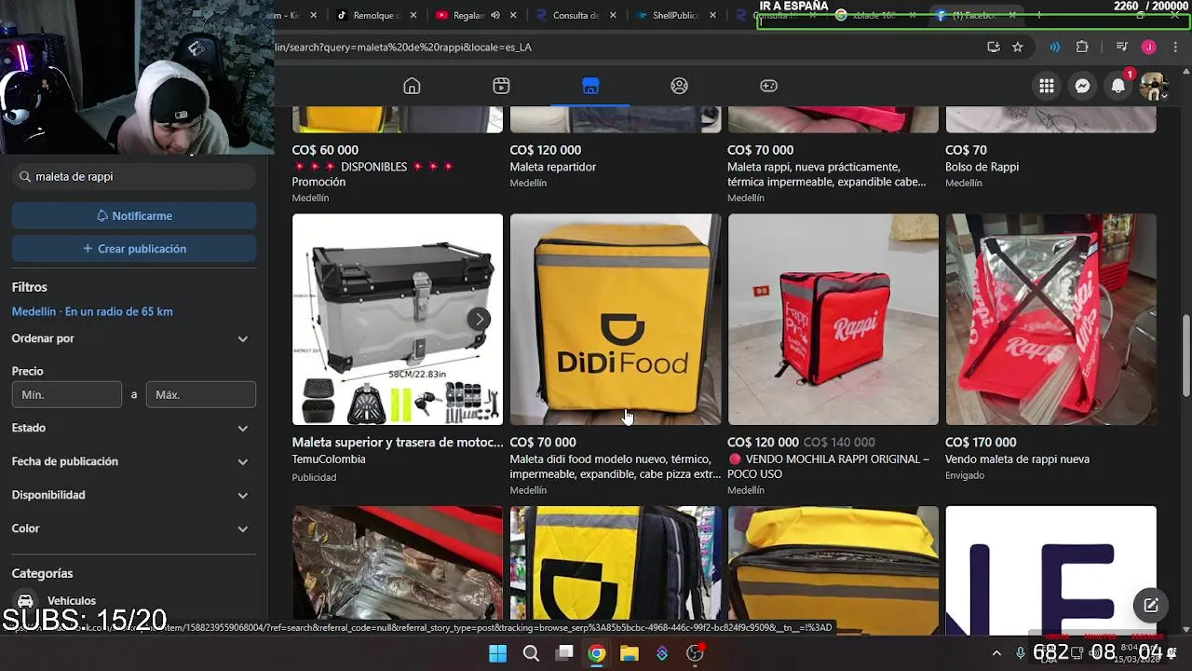Switch to Consulta de tab
This screenshot has height=671, width=1192.
(x=577, y=15)
